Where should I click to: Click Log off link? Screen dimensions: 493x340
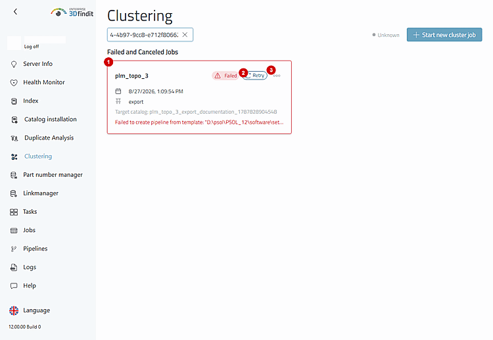32,47
